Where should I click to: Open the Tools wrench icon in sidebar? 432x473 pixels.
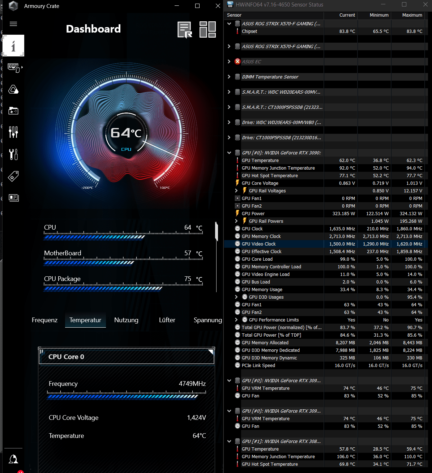pos(13,154)
